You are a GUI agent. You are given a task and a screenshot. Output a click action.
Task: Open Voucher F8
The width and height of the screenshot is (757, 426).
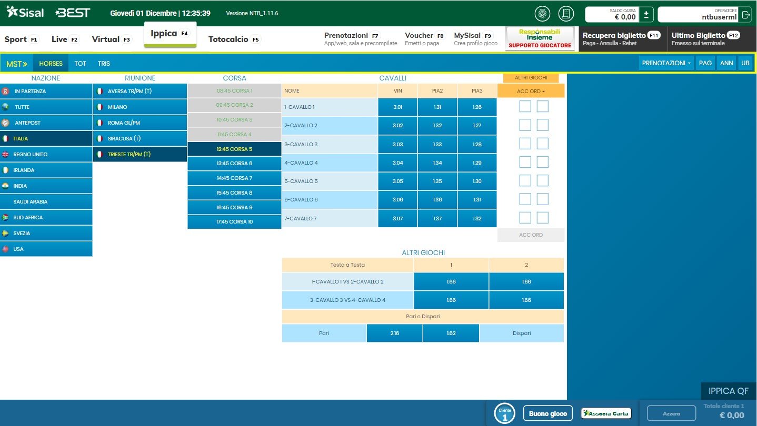(x=424, y=39)
